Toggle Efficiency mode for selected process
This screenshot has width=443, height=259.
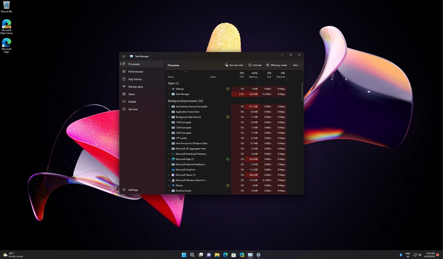276,65
